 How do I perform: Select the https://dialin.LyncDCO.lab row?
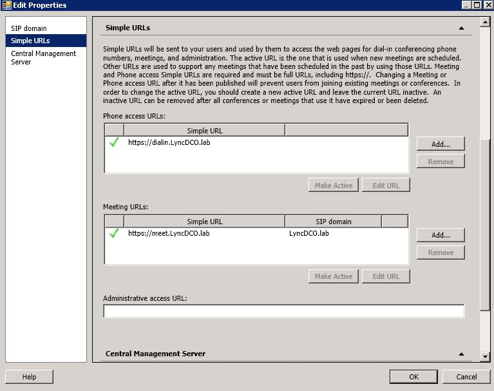pyautogui.click(x=169, y=142)
